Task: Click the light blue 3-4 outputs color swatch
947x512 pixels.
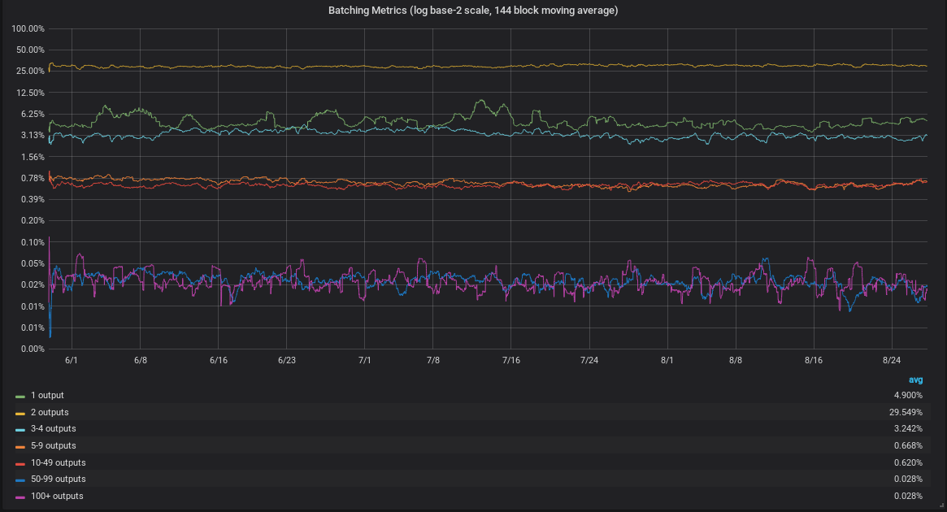Action: (x=20, y=430)
